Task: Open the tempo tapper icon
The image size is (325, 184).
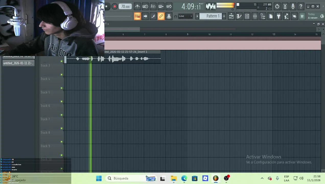Action: [x=286, y=16]
